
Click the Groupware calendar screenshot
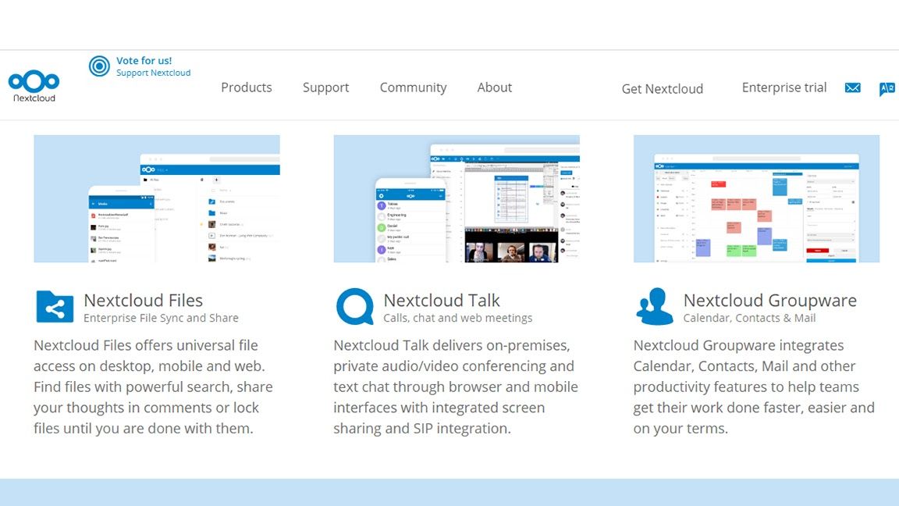click(x=755, y=198)
